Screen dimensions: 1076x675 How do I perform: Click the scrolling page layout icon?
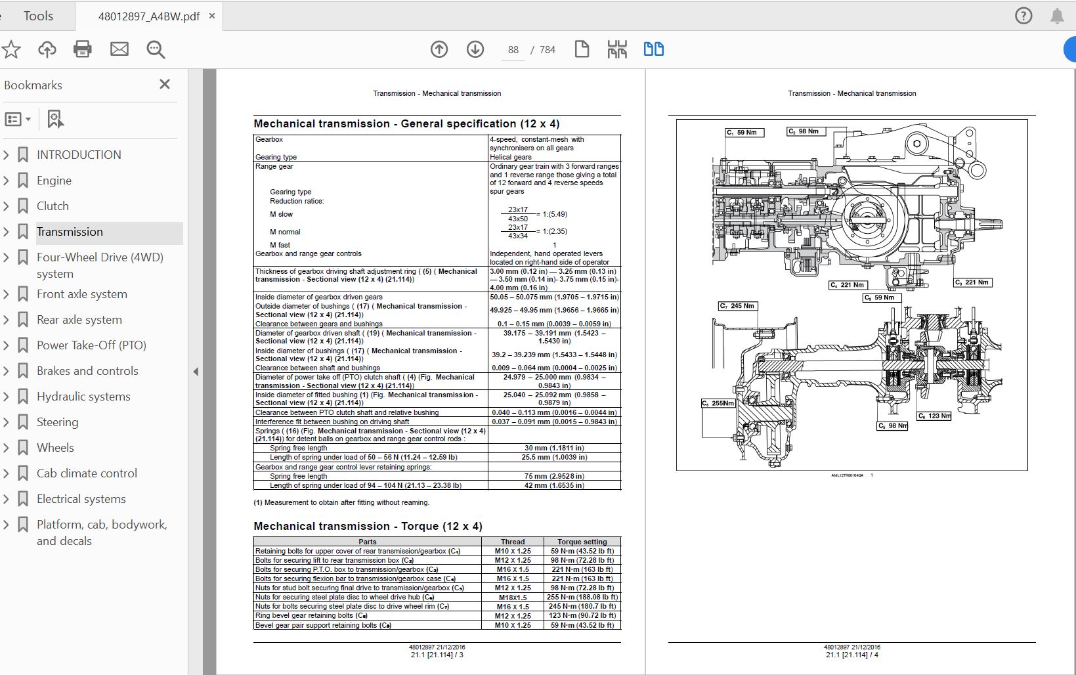(617, 49)
